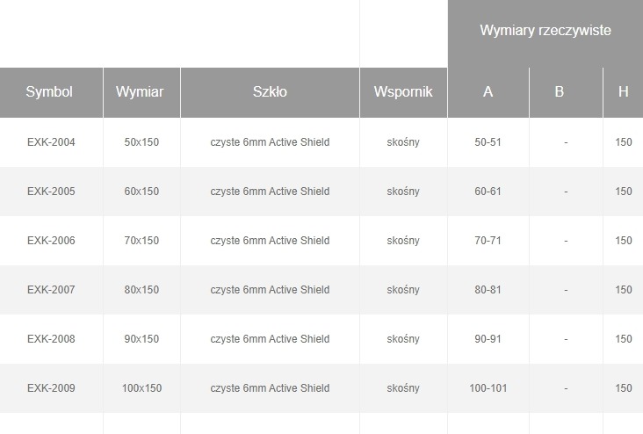The image size is (643, 434).
Task: Click column header B
Action: click(x=560, y=91)
